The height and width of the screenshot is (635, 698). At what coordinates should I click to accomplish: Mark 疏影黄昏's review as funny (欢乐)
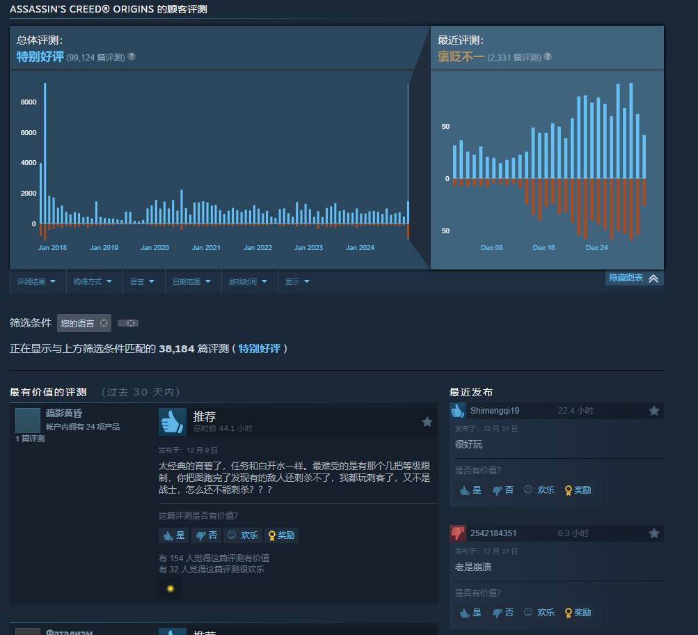tap(241, 535)
